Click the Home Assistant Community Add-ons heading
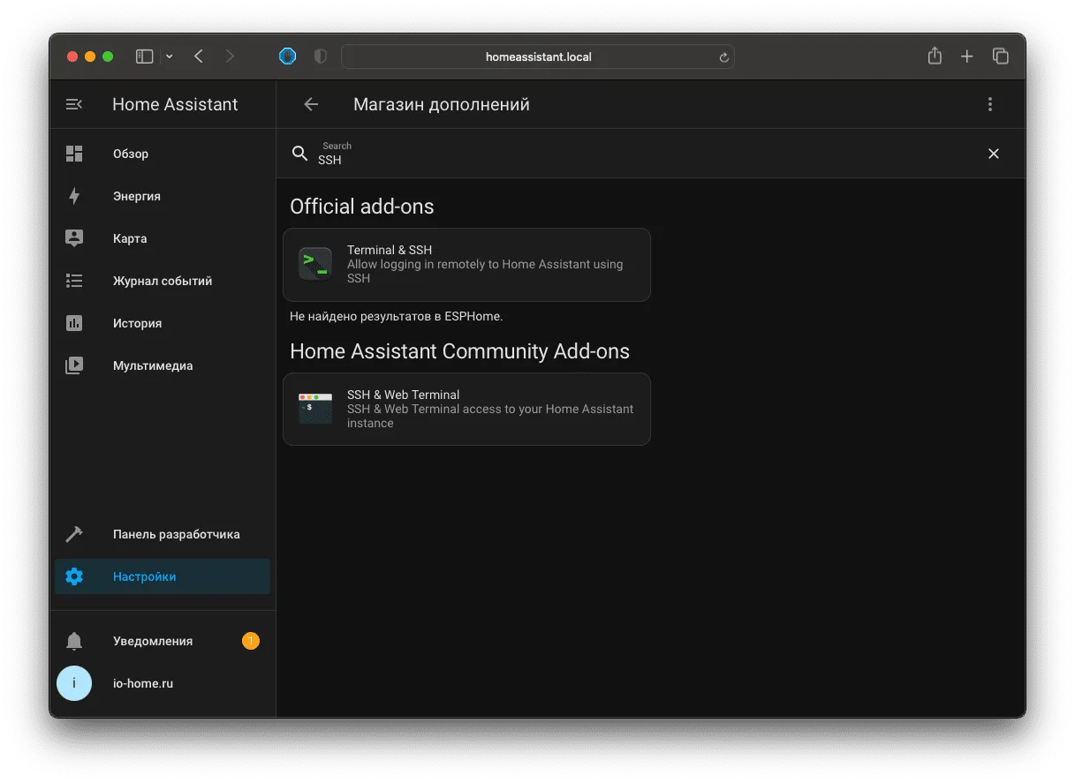This screenshot has width=1075, height=783. click(x=459, y=351)
